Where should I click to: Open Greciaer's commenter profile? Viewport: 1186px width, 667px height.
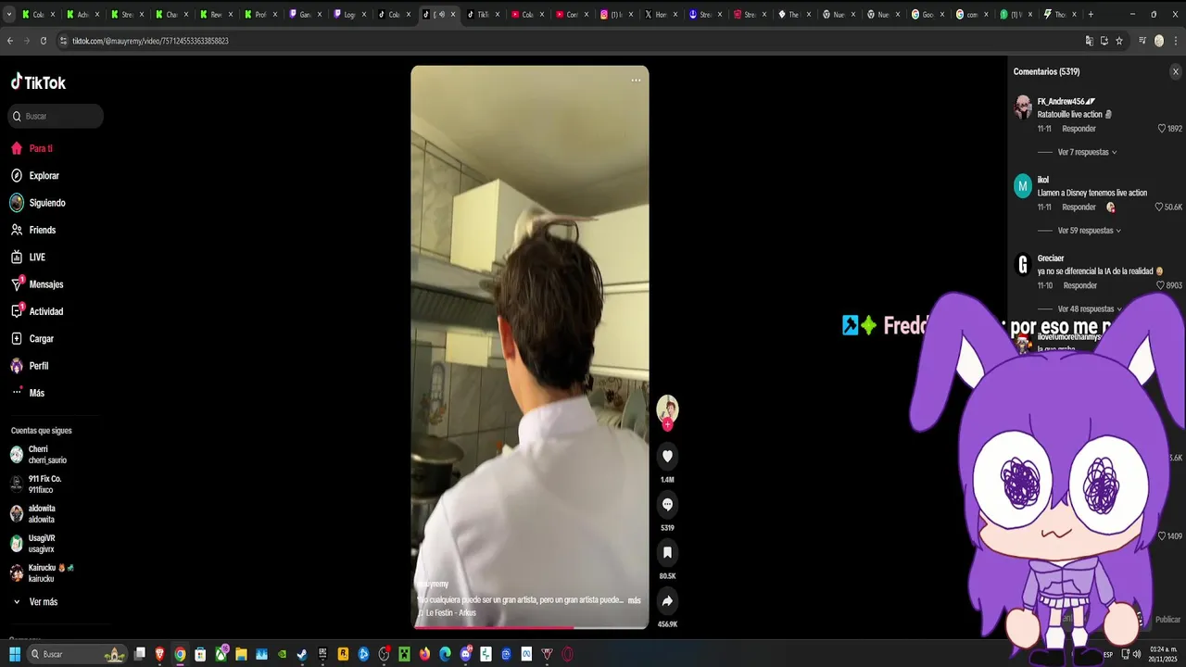tap(1051, 258)
